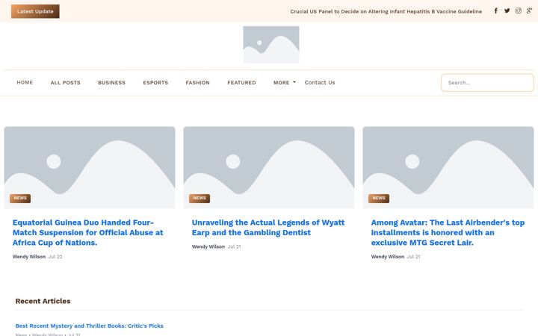Image resolution: width=538 pixels, height=336 pixels.
Task: Click the Jul 21 date on Wyatt Earp article
Action: coord(235,247)
